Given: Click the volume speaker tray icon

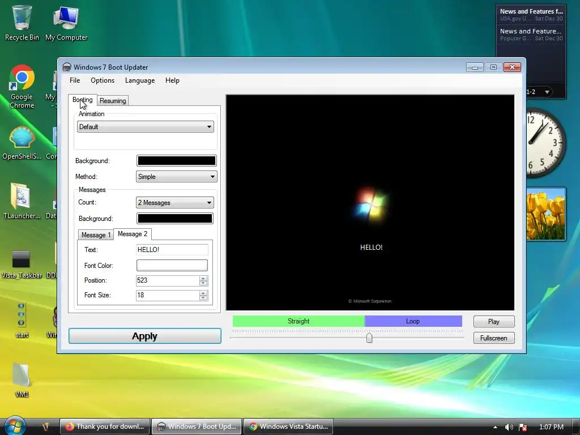Looking at the screenshot, I should [509, 427].
